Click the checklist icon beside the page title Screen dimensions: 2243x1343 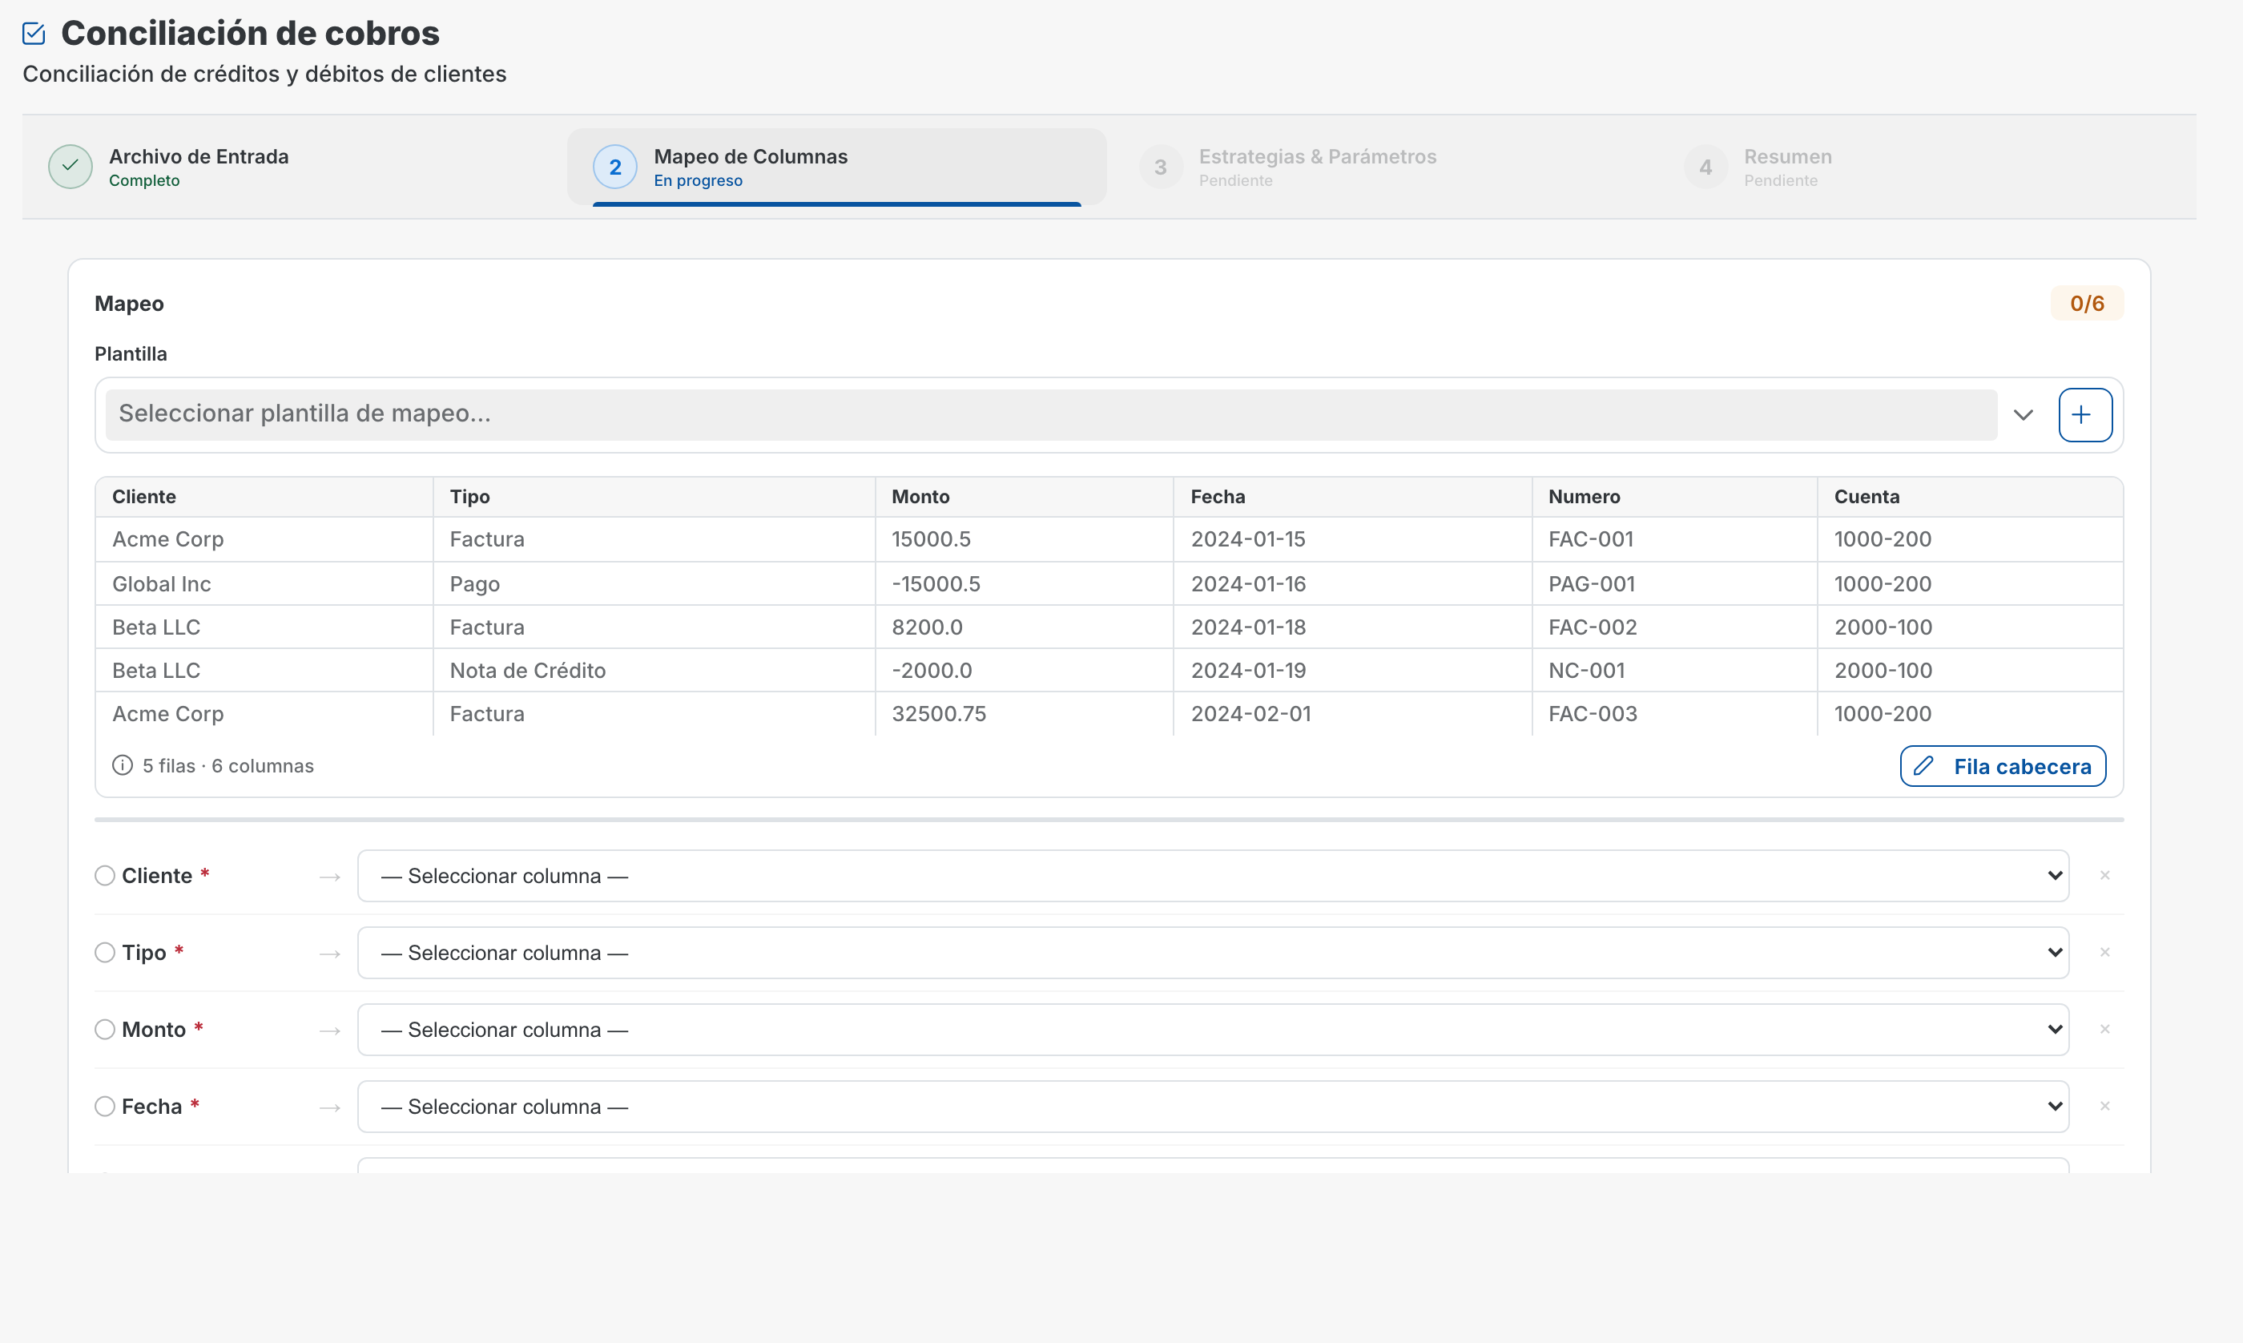pyautogui.click(x=34, y=34)
